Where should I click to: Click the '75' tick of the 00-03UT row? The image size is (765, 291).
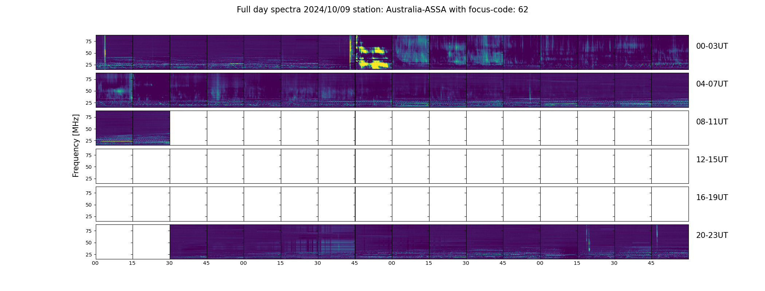tap(89, 41)
